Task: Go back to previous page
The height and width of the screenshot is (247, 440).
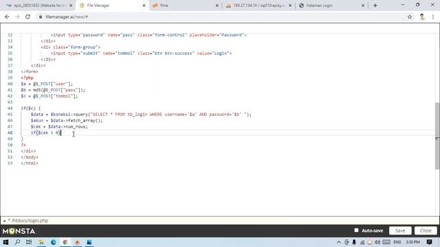Action: [x=7, y=16]
